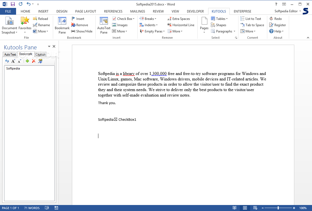Switch to INSERT tab
The height and width of the screenshot is (211, 312).
pyautogui.click(x=43, y=11)
